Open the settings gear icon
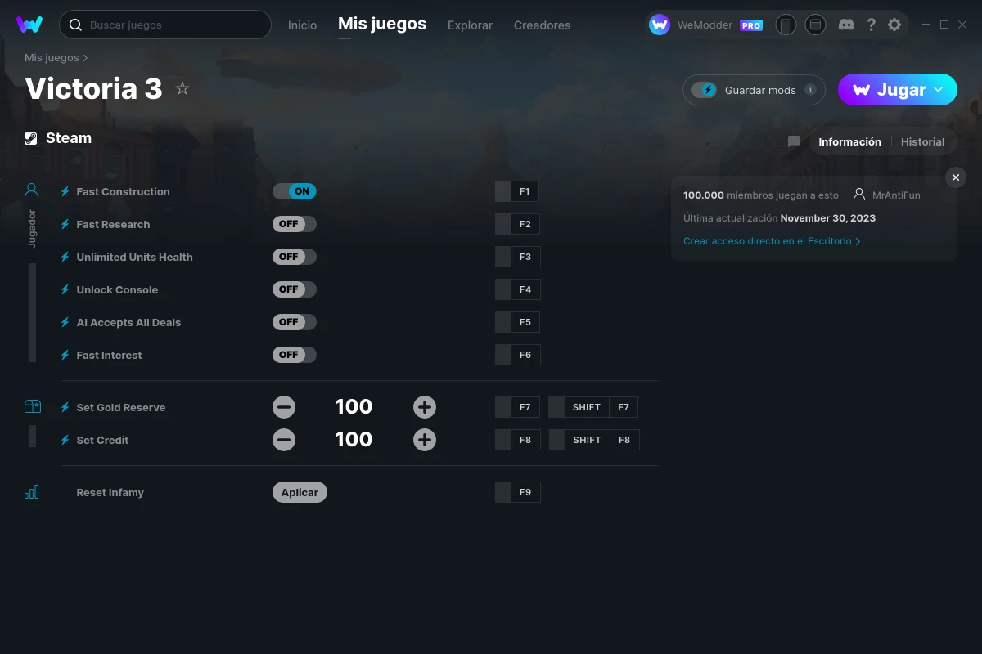982x654 pixels. pos(894,25)
